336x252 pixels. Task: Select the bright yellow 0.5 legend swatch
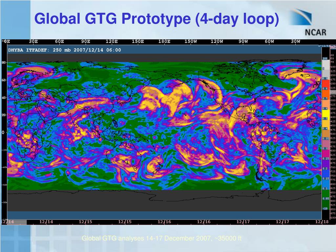tap(326, 115)
